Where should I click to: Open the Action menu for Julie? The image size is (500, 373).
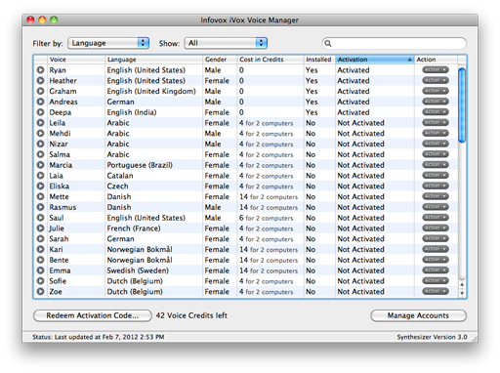click(x=436, y=228)
